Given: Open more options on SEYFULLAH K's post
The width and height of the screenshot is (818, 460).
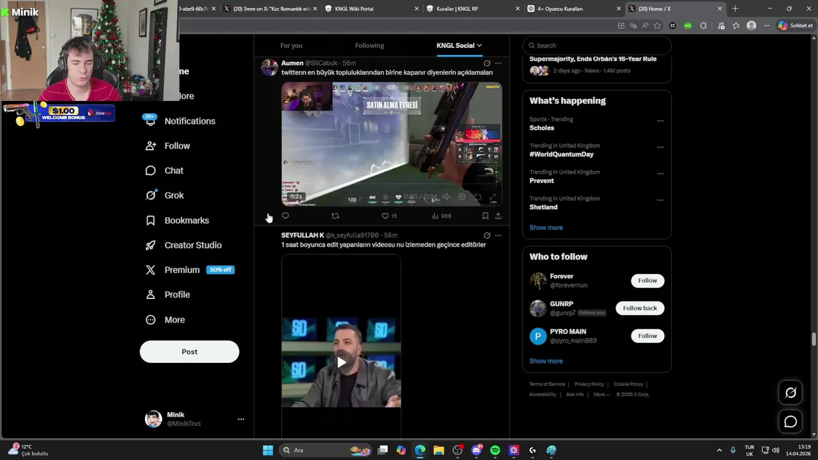Looking at the screenshot, I should point(498,235).
